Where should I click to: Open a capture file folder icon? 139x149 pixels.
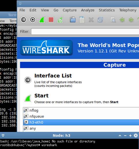(73, 19)
